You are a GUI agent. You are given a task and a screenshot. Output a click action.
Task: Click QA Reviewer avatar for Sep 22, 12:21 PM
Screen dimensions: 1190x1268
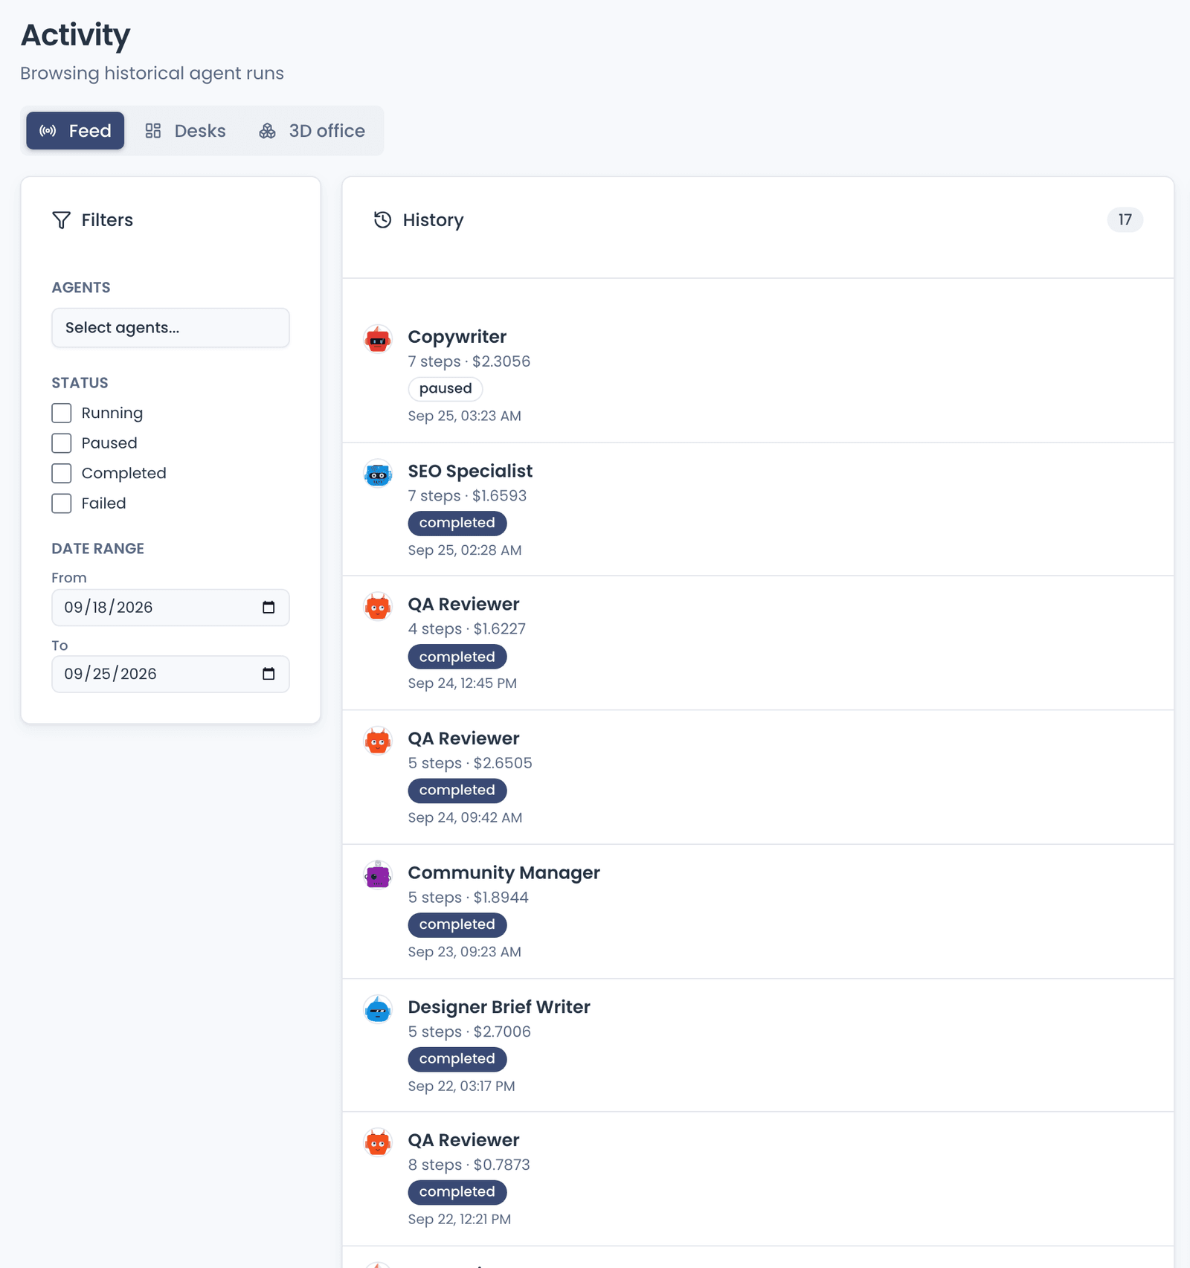pos(378,1142)
